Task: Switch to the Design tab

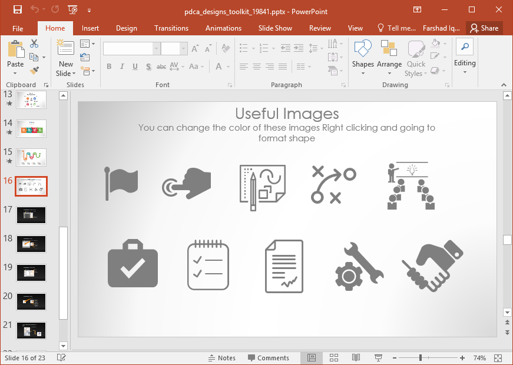Action: 125,28
